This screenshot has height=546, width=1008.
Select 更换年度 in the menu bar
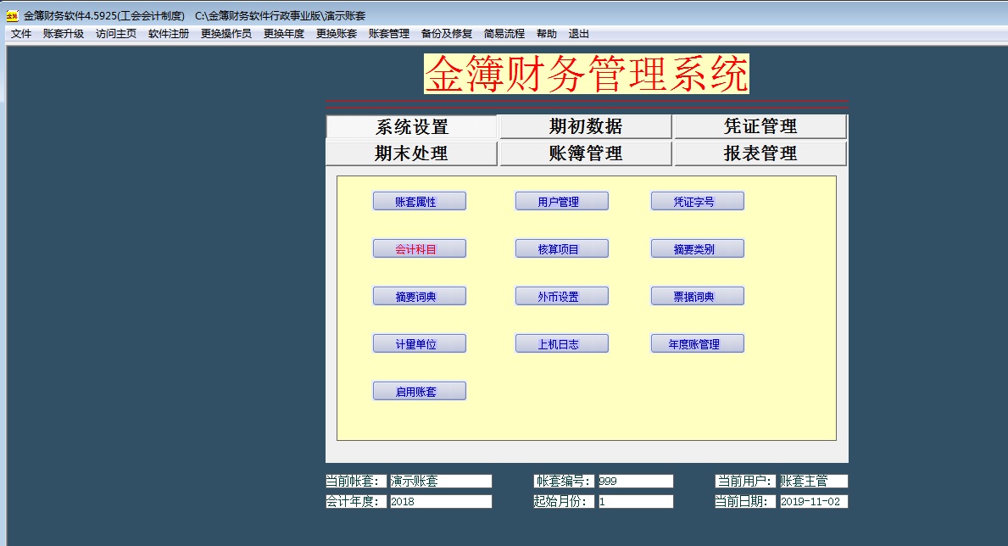(284, 34)
